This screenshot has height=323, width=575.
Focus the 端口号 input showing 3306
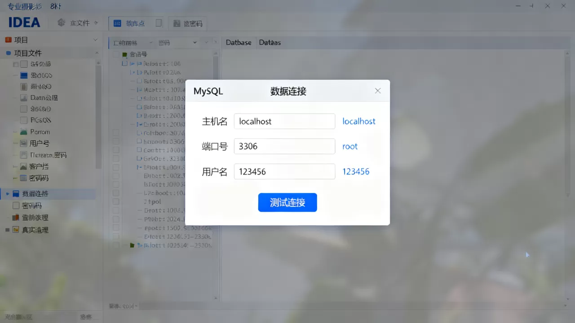pyautogui.click(x=284, y=146)
